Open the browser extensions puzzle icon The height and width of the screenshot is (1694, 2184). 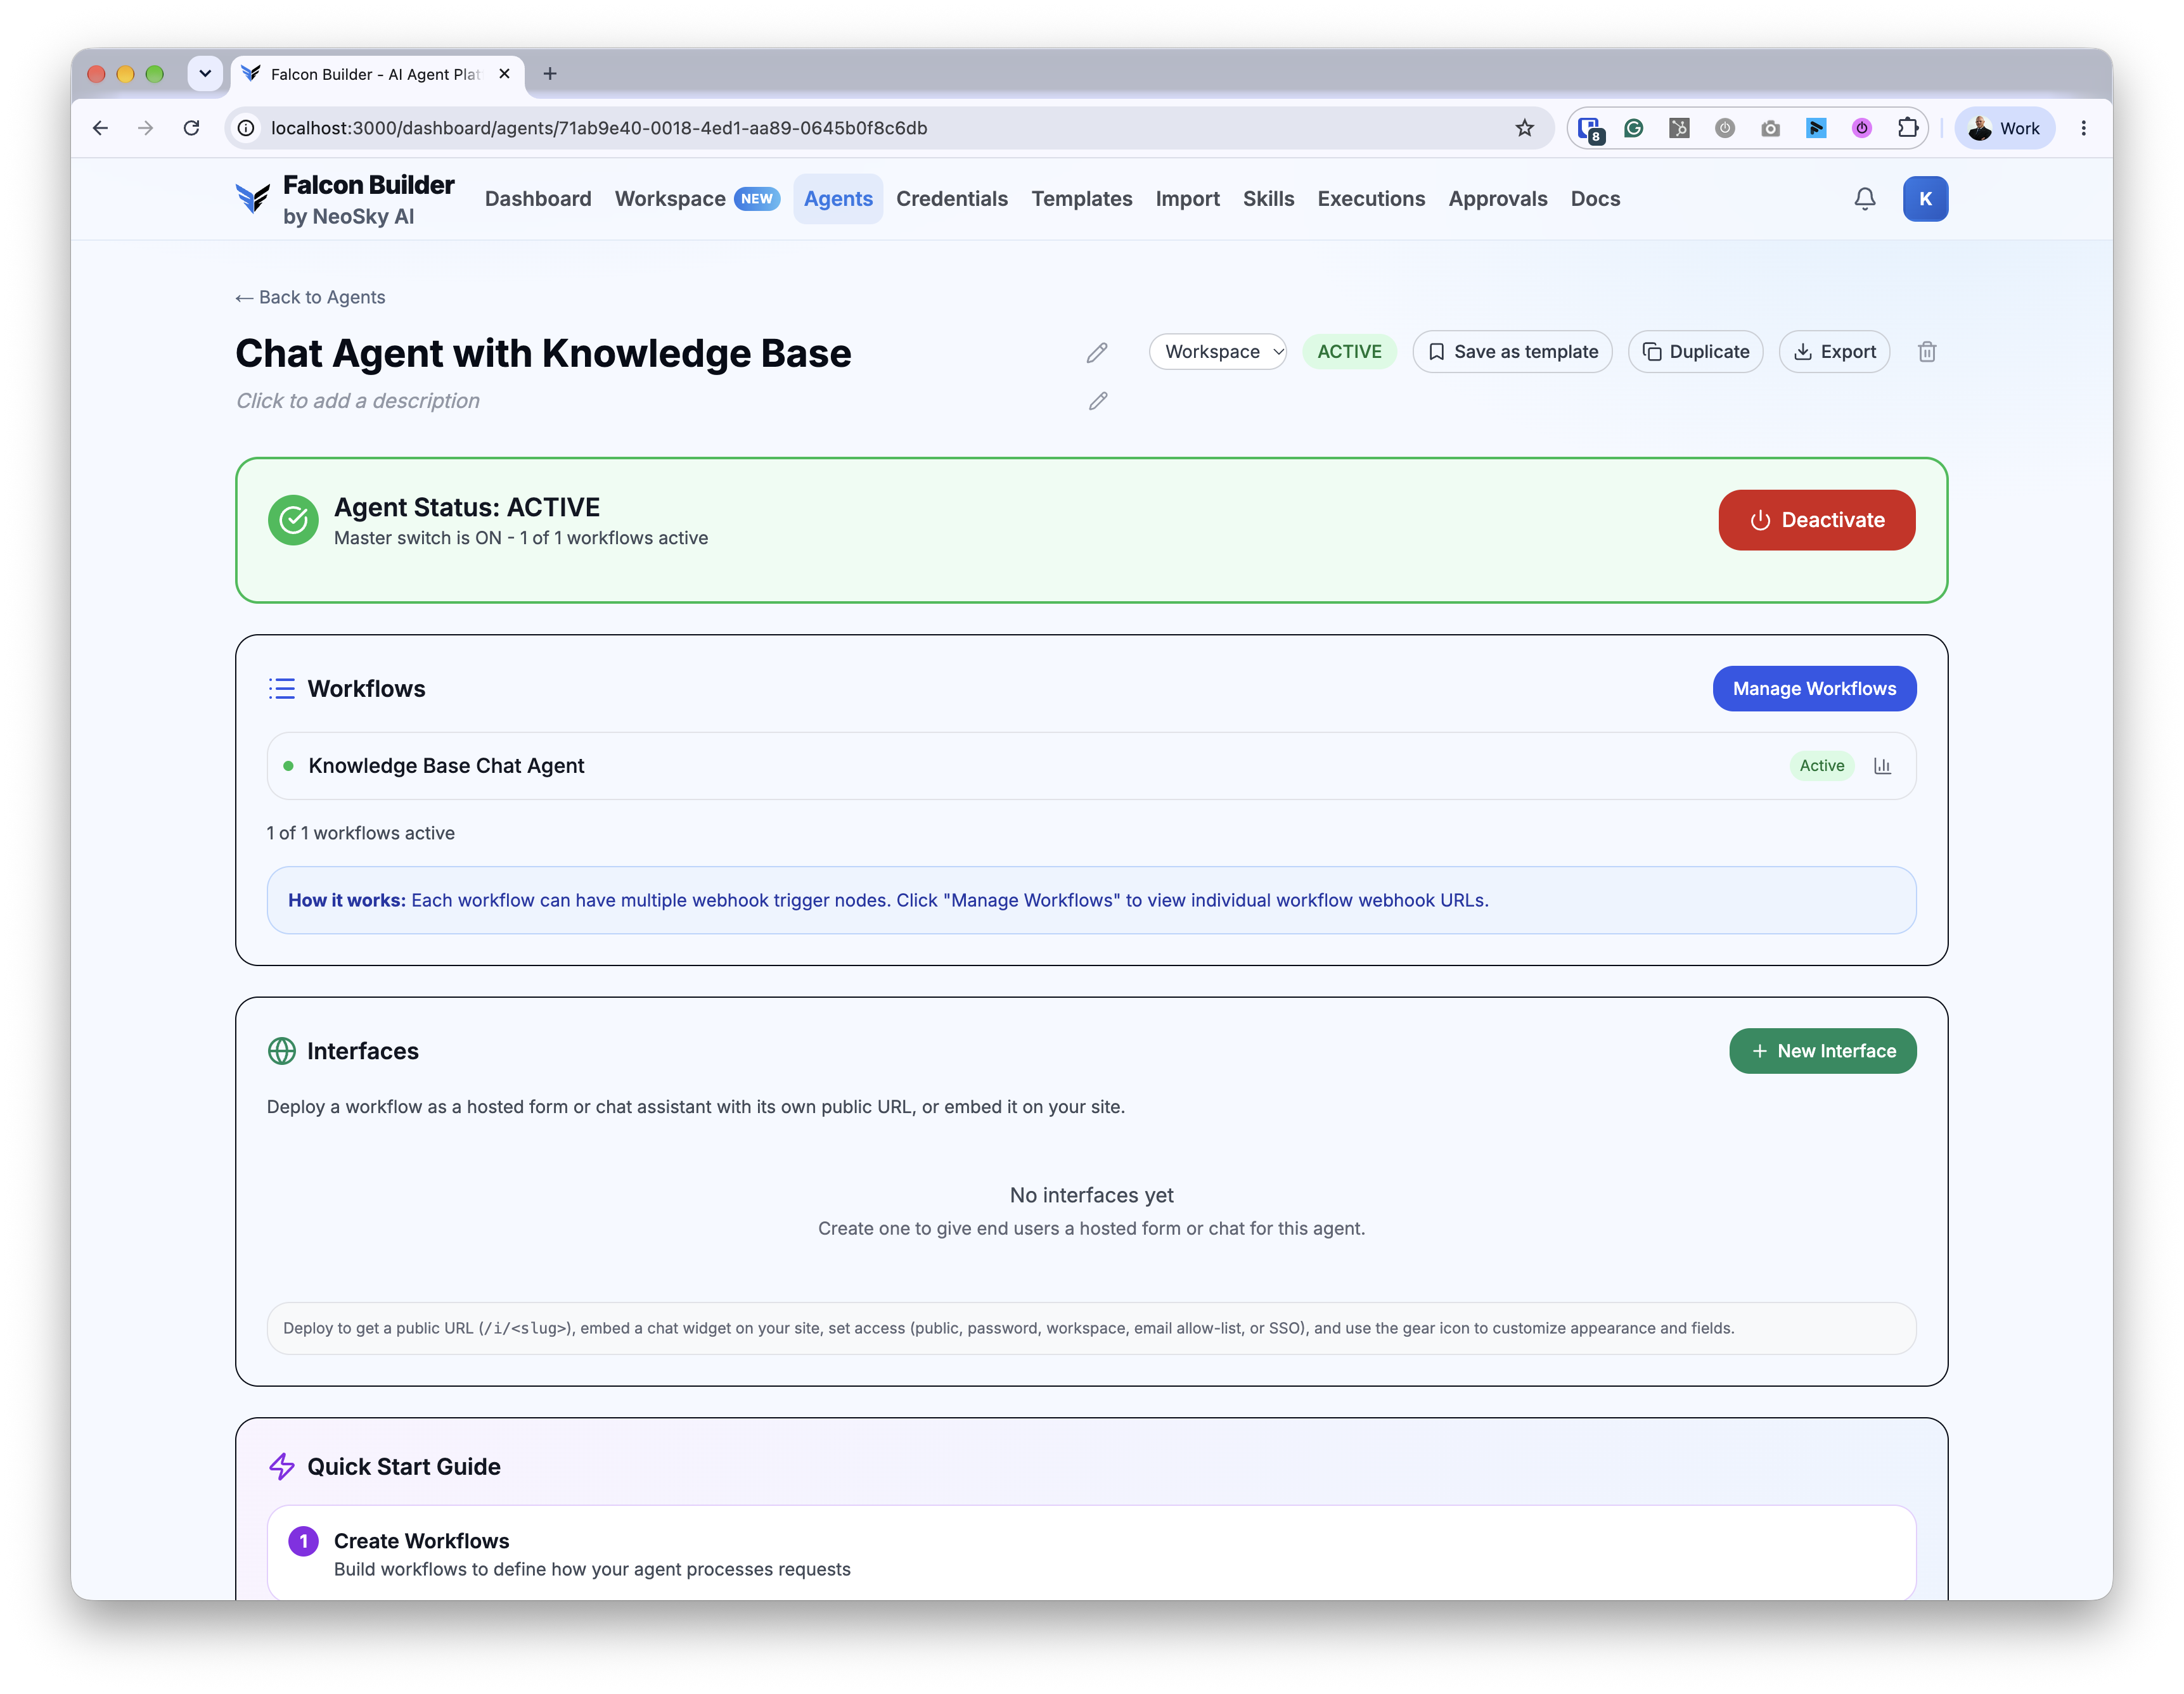point(1907,128)
